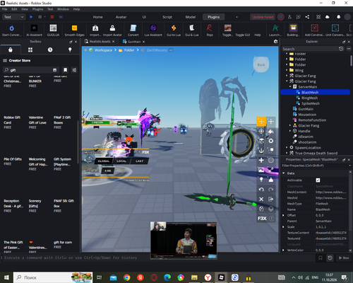
Task: Click the Run command button
Action: coord(344,258)
